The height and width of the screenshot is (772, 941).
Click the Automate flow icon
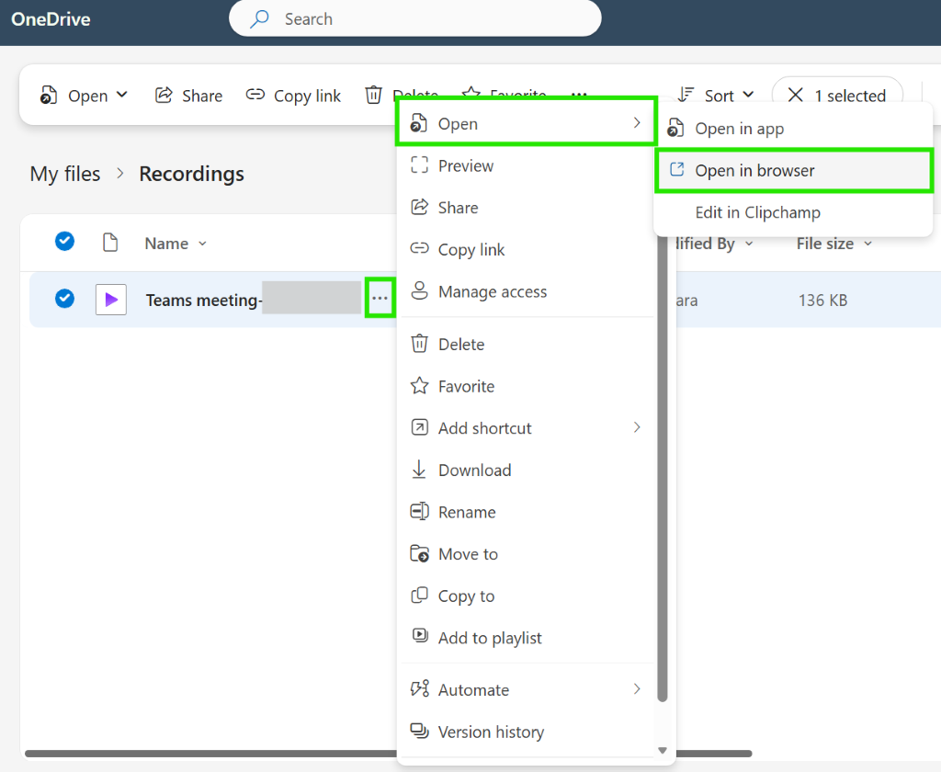click(x=419, y=688)
